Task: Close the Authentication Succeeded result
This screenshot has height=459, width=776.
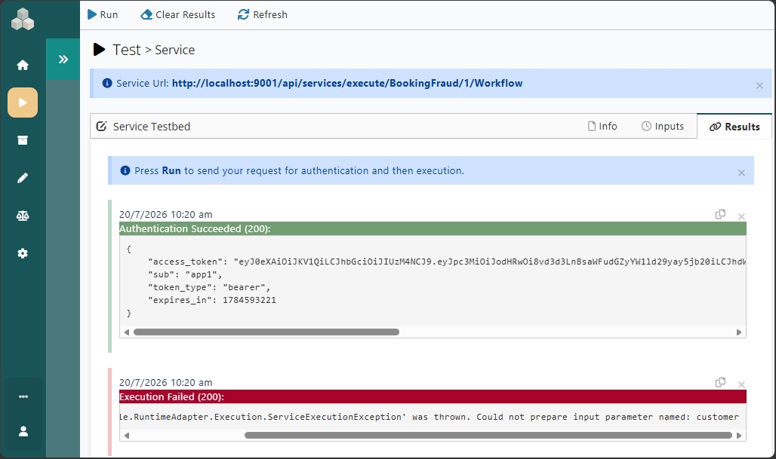Action: 741,216
